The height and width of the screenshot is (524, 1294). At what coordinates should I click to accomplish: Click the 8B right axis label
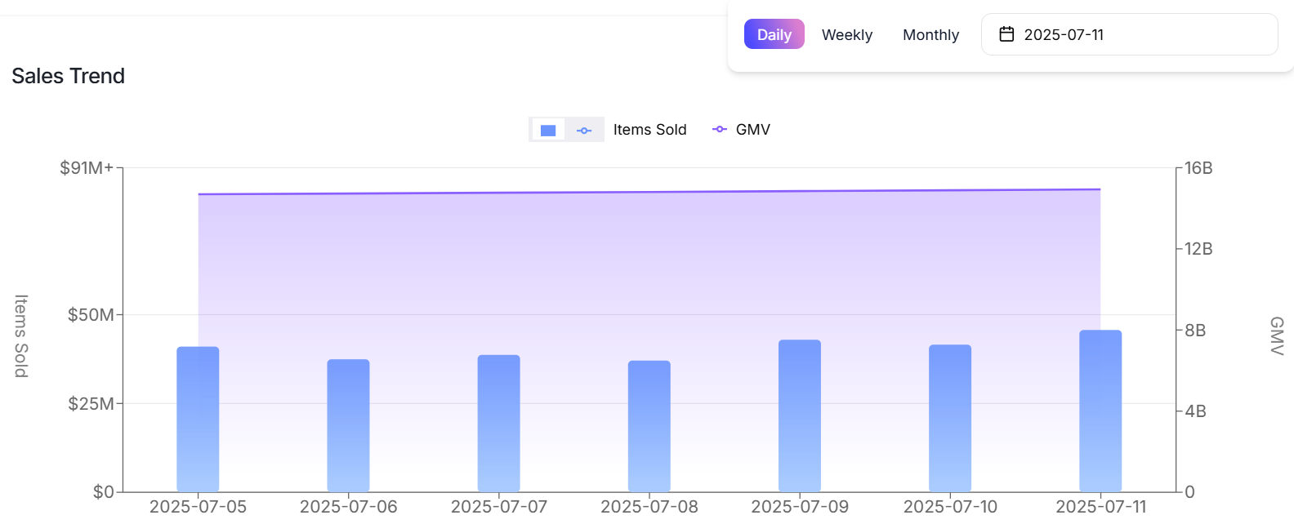point(1195,331)
